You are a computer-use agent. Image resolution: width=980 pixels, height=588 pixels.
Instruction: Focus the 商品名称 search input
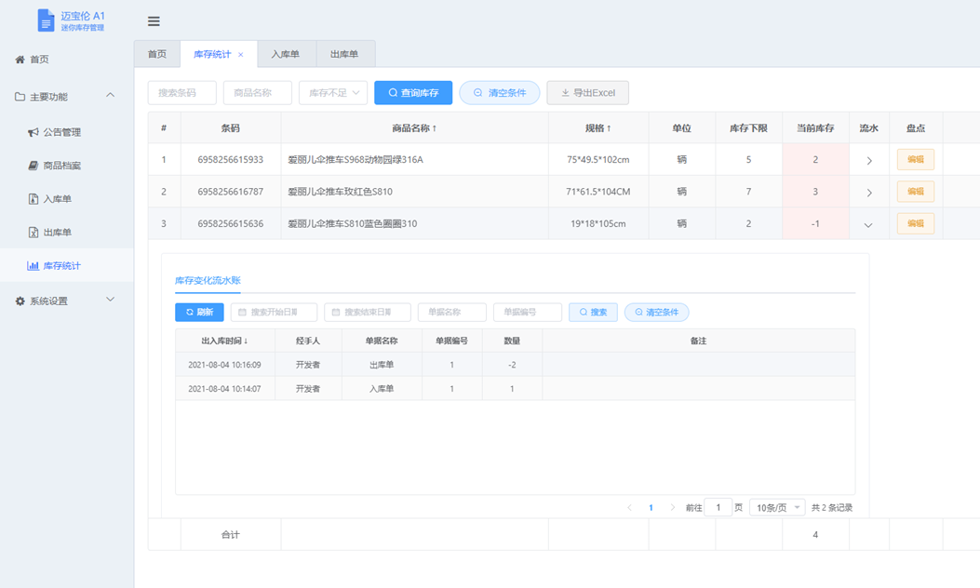[x=258, y=92]
